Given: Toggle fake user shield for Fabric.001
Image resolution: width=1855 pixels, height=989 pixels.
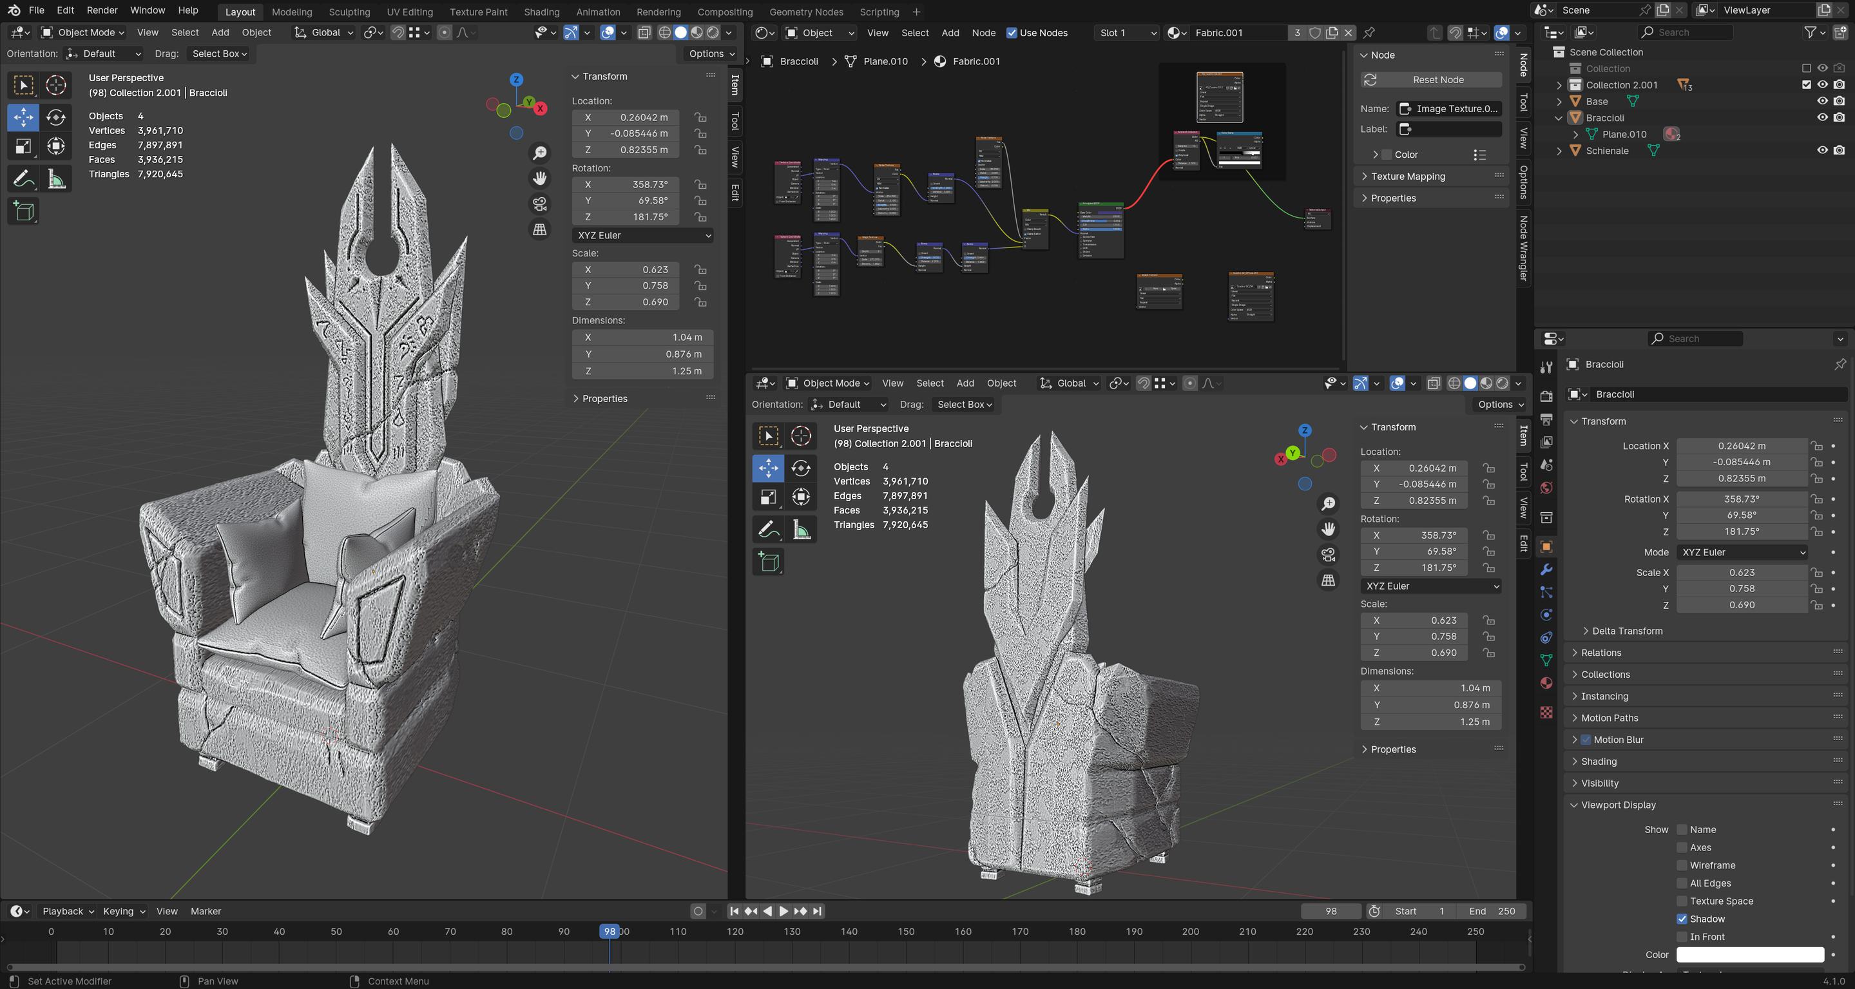Looking at the screenshot, I should click(1315, 32).
